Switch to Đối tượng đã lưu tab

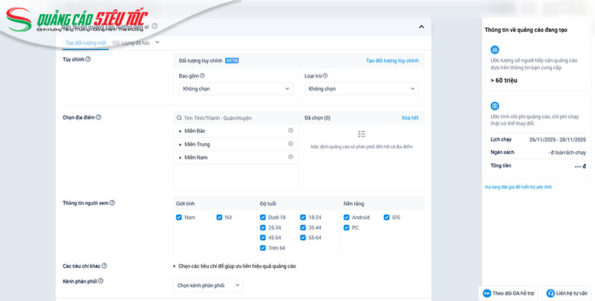click(x=132, y=43)
